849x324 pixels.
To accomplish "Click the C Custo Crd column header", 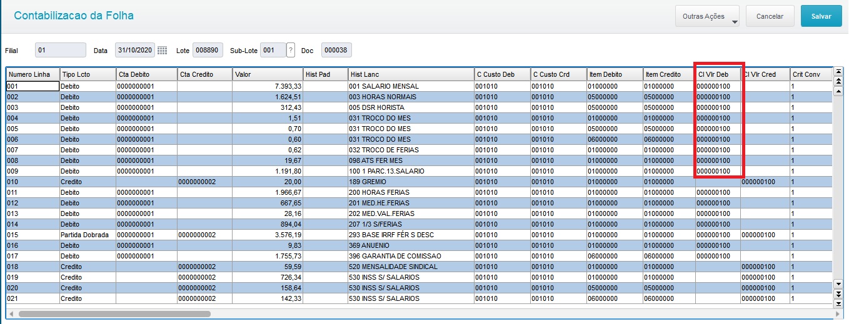I will (x=558, y=74).
